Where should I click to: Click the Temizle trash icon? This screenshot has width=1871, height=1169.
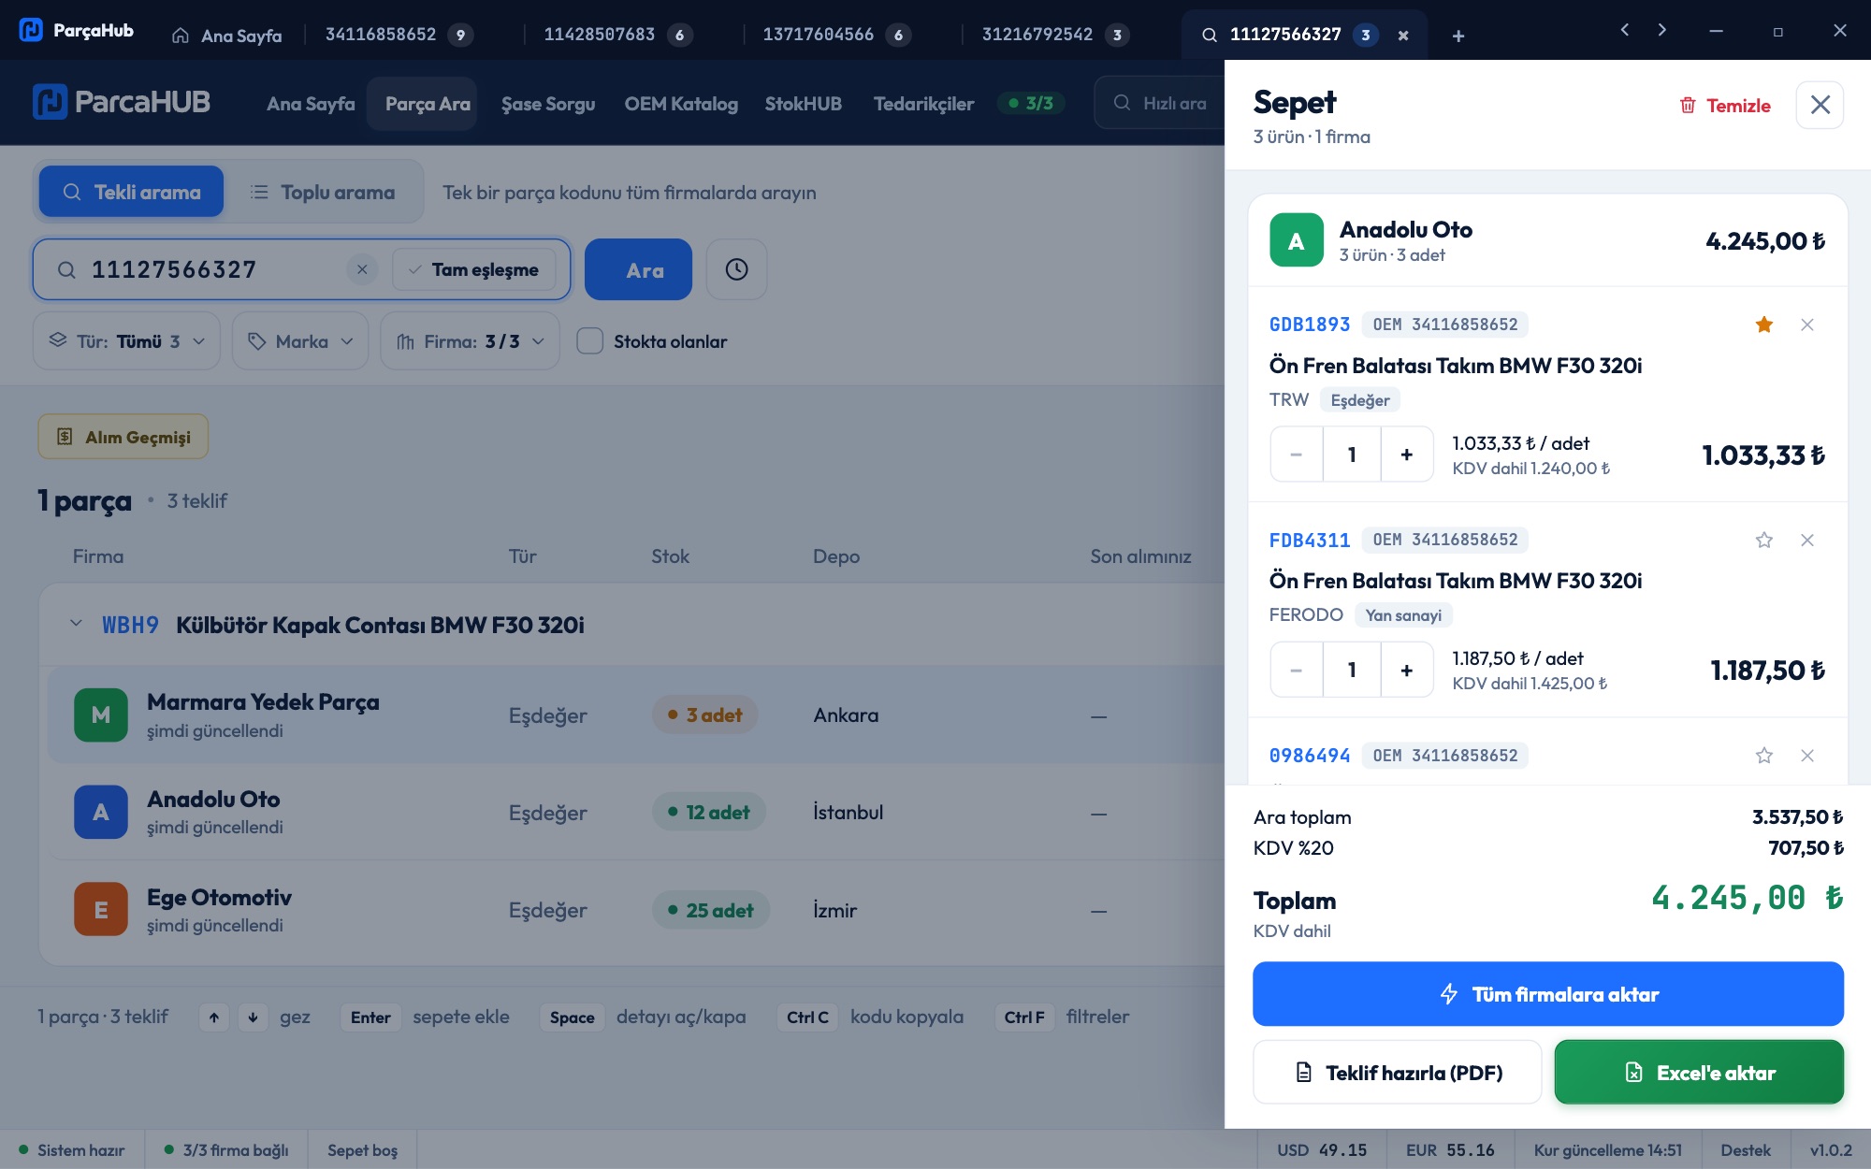click(1688, 105)
